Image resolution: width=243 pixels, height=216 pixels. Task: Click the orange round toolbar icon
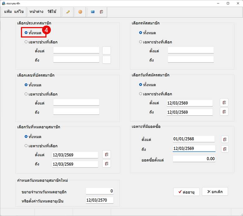(x=80, y=12)
